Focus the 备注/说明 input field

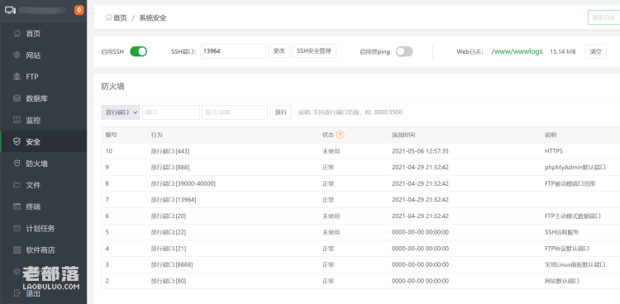click(x=235, y=112)
